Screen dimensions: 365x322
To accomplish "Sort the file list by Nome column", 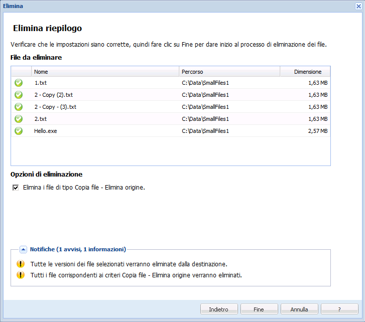I will (x=104, y=72).
